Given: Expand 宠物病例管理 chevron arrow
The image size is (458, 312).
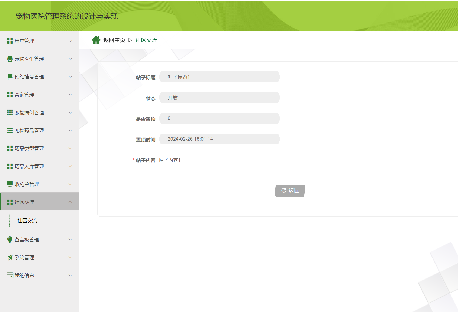Looking at the screenshot, I should click(70, 112).
